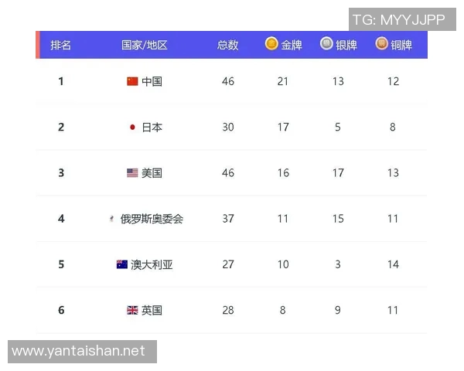Click the www.yantaishan.net watermark link
Image resolution: width=464 pixels, height=371 pixels.
tap(79, 352)
